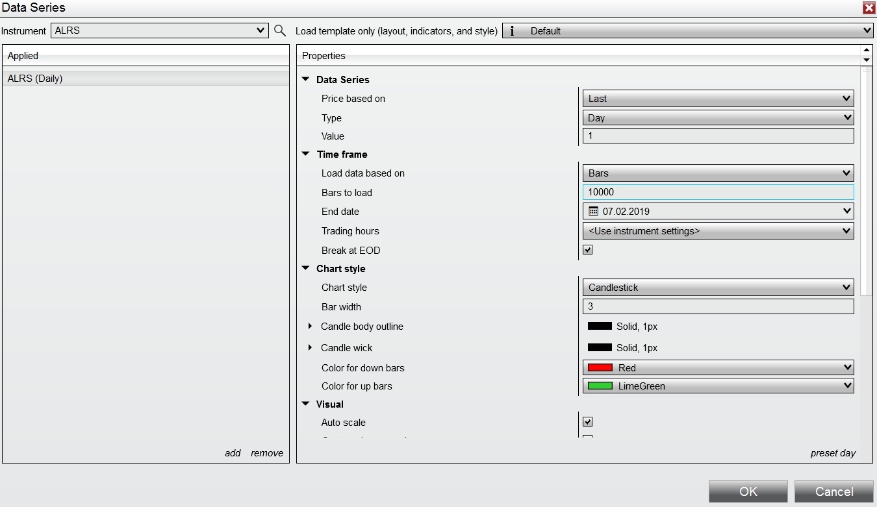This screenshot has width=877, height=507.
Task: Expand the Candle wick row
Action: 311,347
